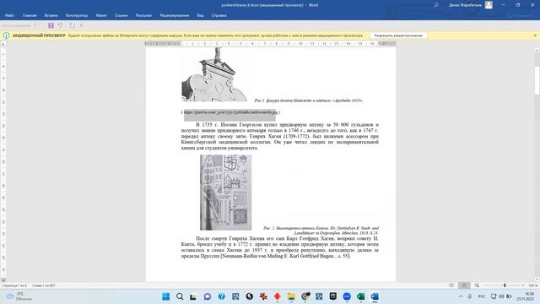Switch to the Вставка ribbon tab
This screenshot has height=304, width=540.
51,15
